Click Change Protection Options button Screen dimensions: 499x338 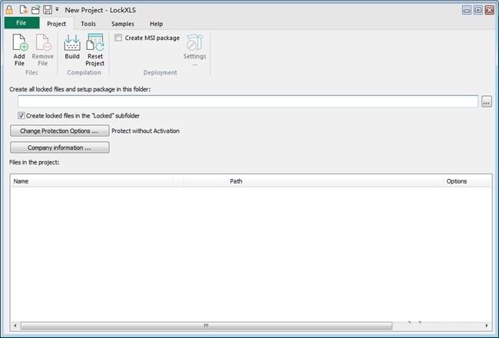tap(60, 131)
